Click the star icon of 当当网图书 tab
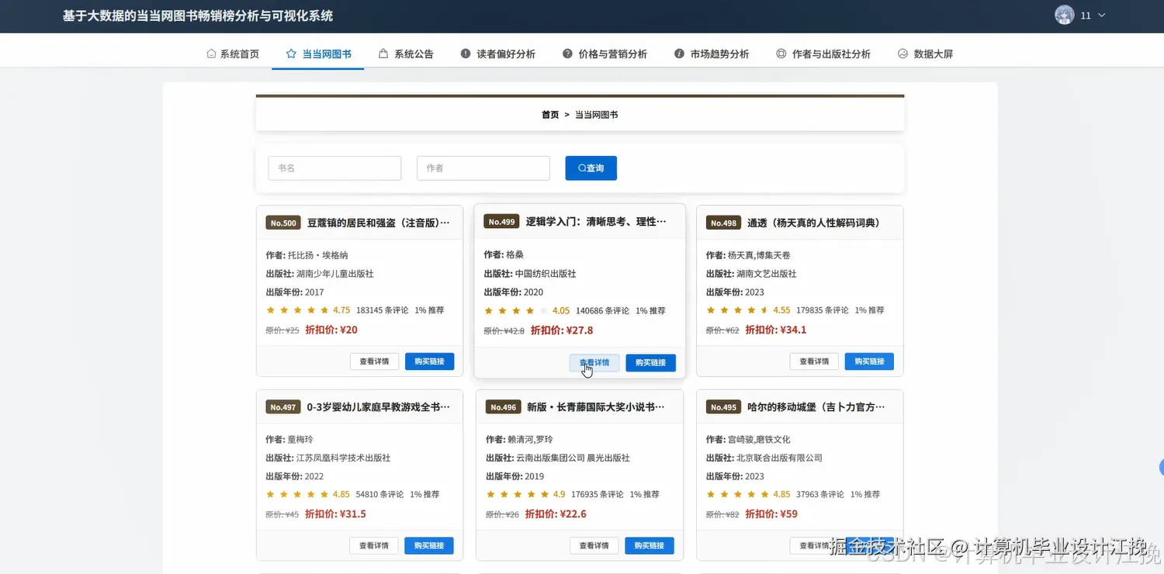Screen dimensions: 1164x574 coord(291,54)
